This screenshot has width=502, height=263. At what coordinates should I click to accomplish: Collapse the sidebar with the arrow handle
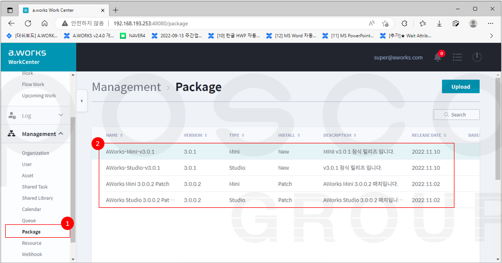pos(82,101)
